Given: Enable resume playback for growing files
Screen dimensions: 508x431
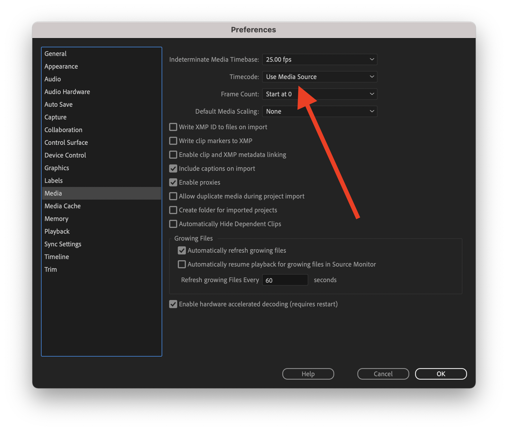Looking at the screenshot, I should tap(182, 264).
